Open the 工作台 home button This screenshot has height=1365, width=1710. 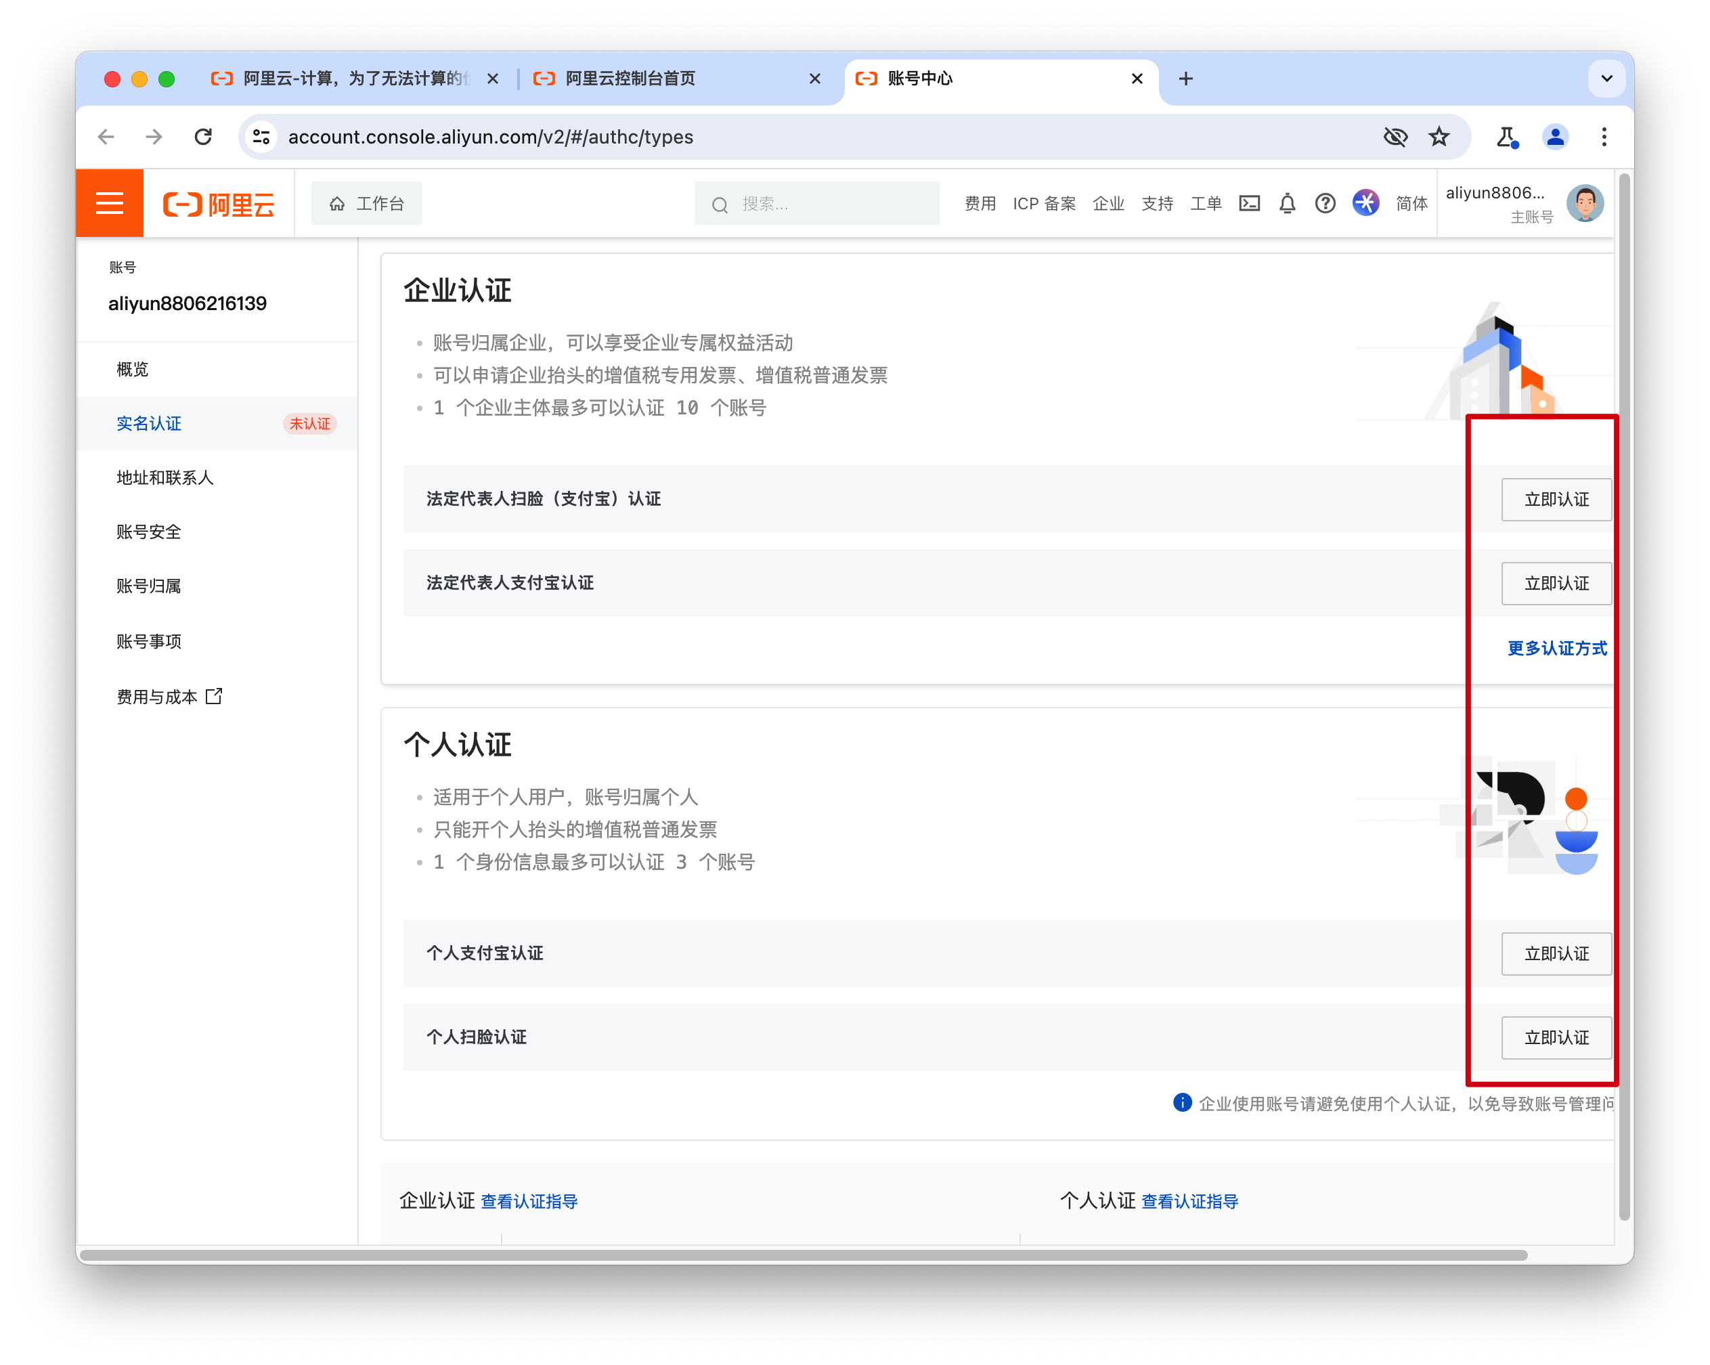[x=366, y=204]
